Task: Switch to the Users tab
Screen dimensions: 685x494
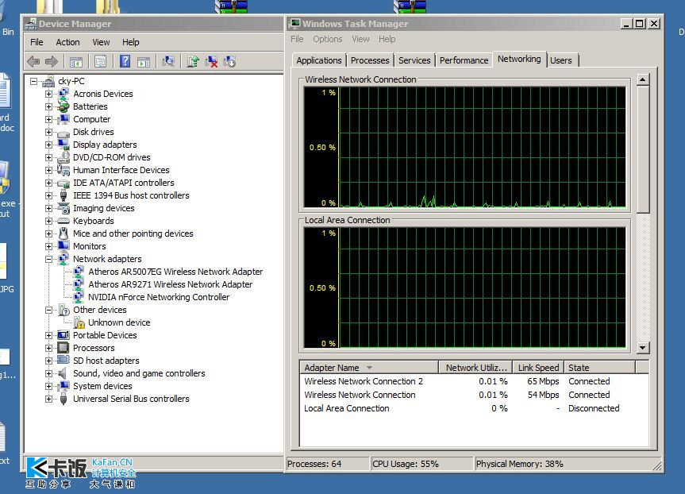Action: 561,60
